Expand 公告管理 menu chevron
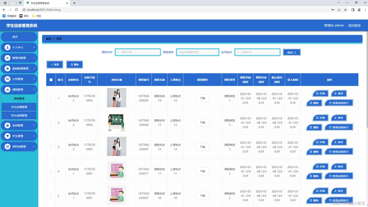The width and height of the screenshot is (368, 207). 34,79
